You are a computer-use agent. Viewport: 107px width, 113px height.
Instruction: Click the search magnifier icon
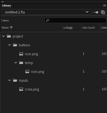(47, 20)
